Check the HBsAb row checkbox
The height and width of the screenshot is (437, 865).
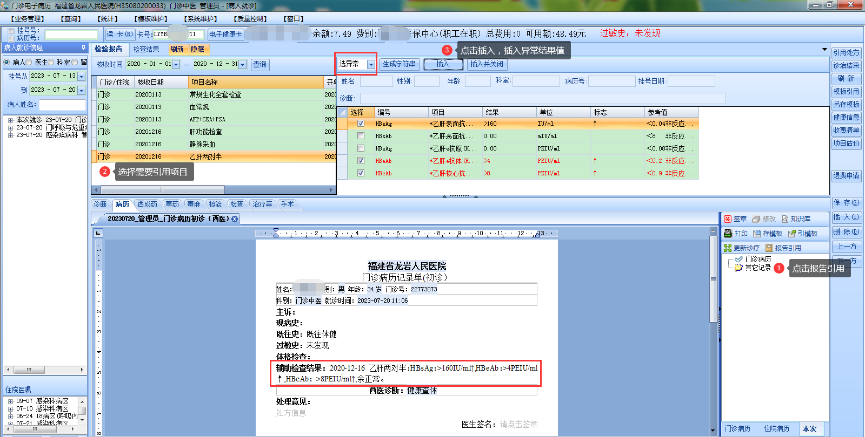pos(361,136)
